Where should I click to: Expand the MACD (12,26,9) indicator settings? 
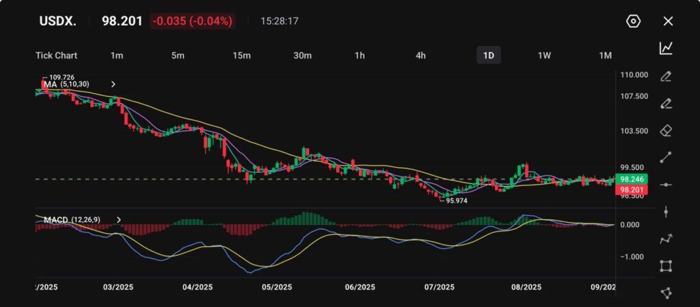(119, 220)
